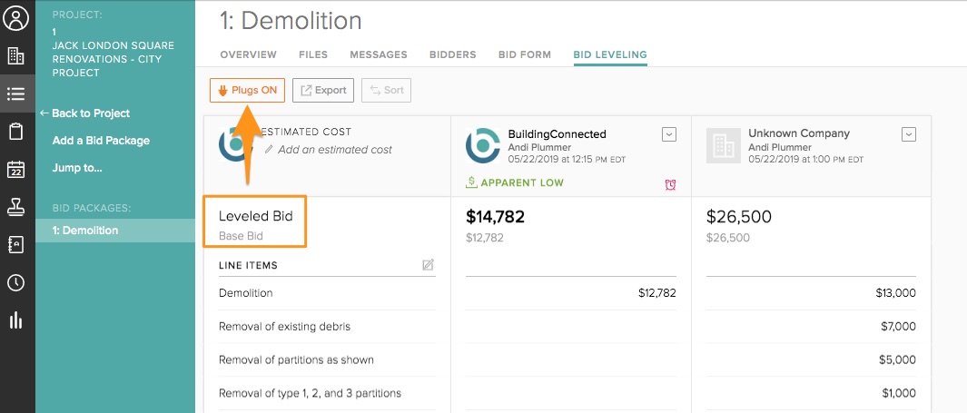This screenshot has width=967, height=413.
Task: Open the clipboard icon in sidebar
Action: tap(15, 132)
